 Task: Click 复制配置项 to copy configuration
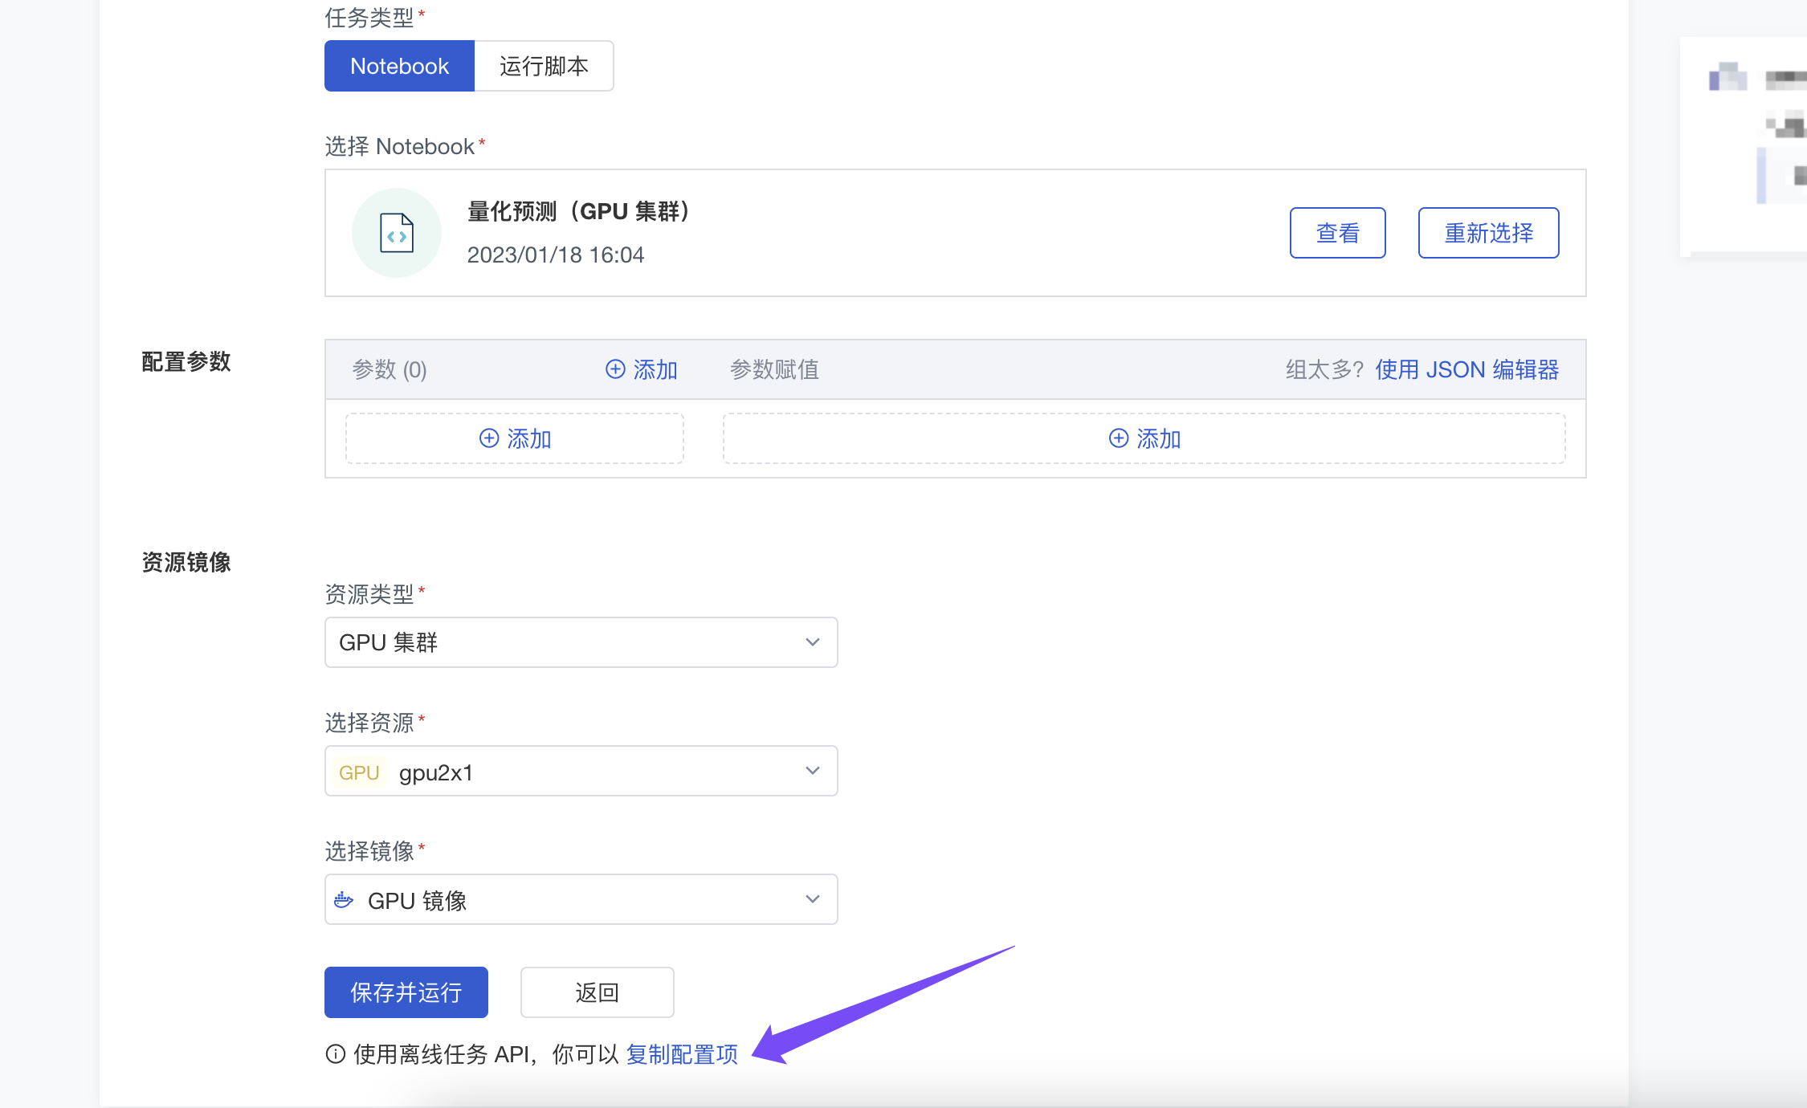click(682, 1055)
